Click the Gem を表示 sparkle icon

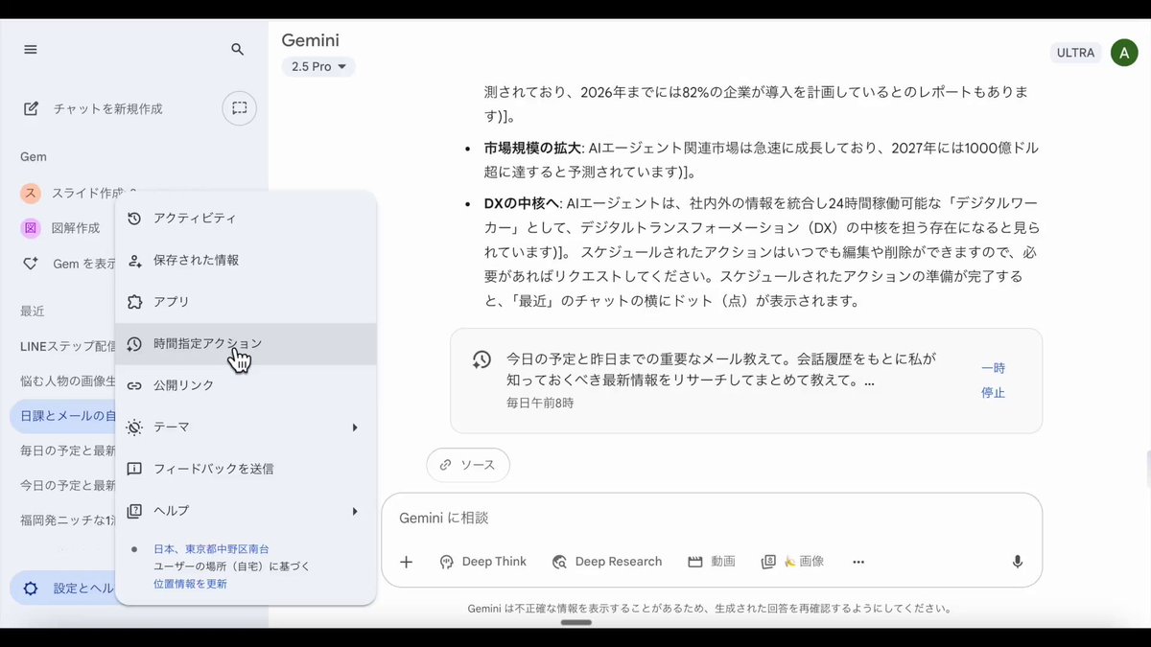coord(31,264)
